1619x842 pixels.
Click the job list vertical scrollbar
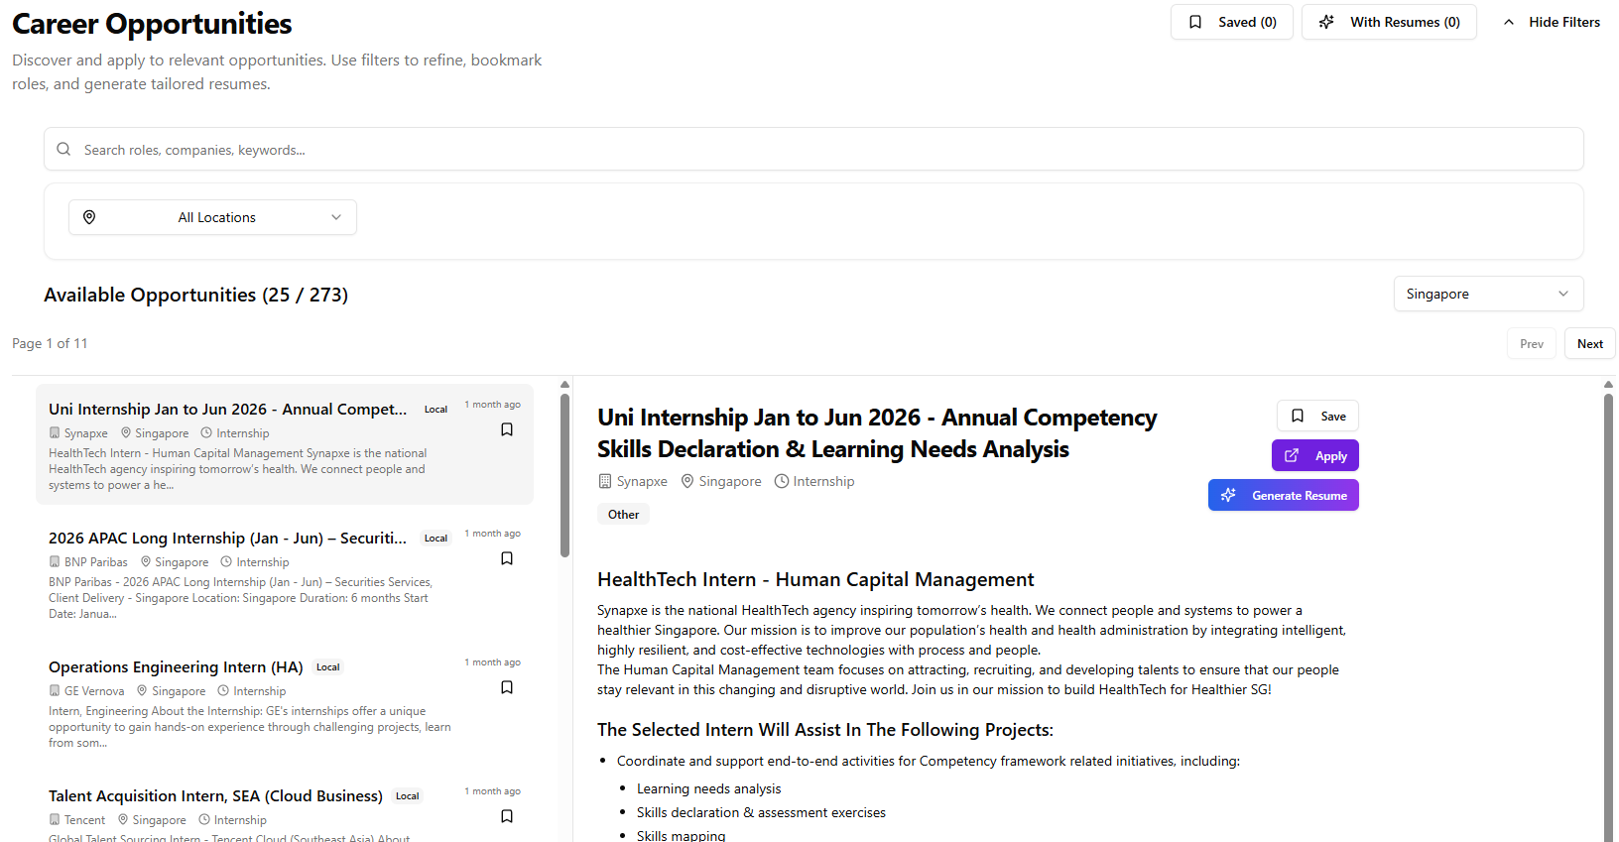[564, 476]
